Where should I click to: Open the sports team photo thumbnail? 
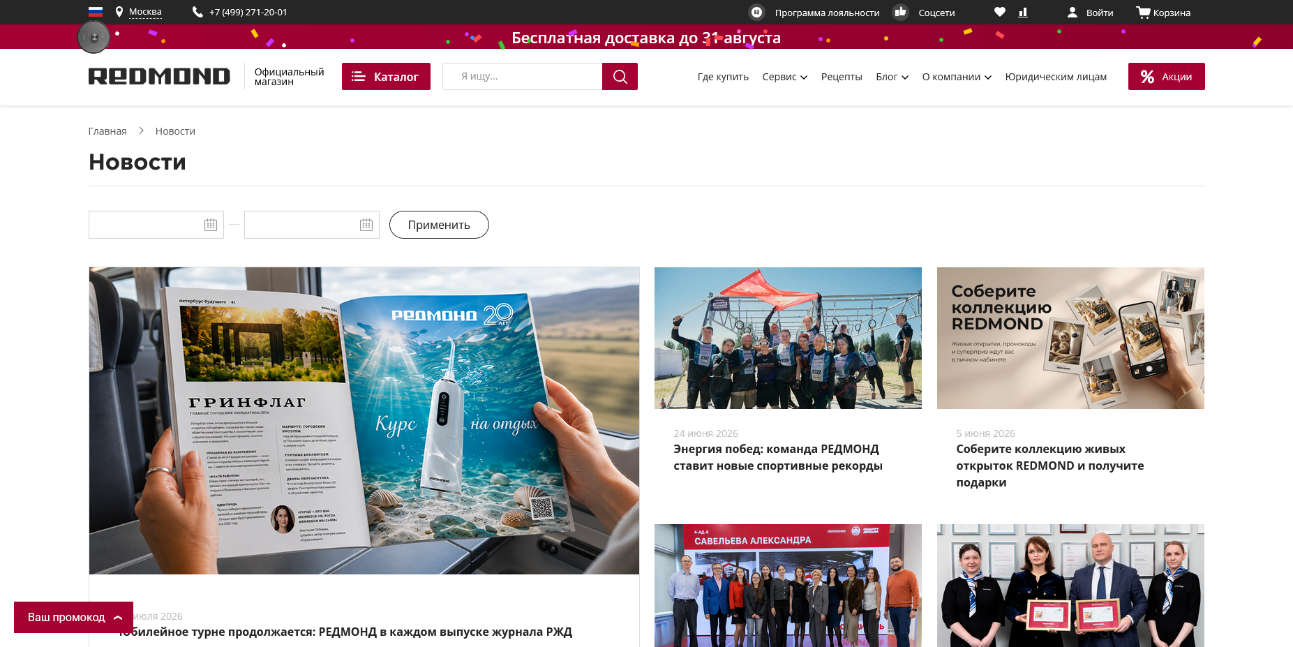pyautogui.click(x=788, y=338)
